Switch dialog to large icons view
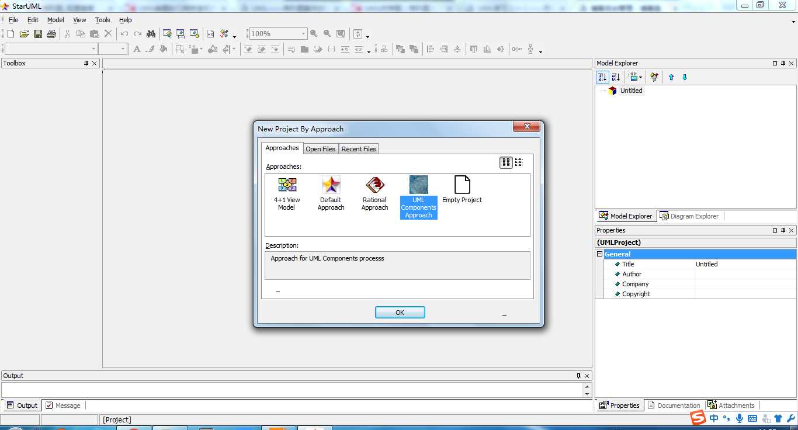Image resolution: width=798 pixels, height=430 pixels. pyautogui.click(x=506, y=162)
